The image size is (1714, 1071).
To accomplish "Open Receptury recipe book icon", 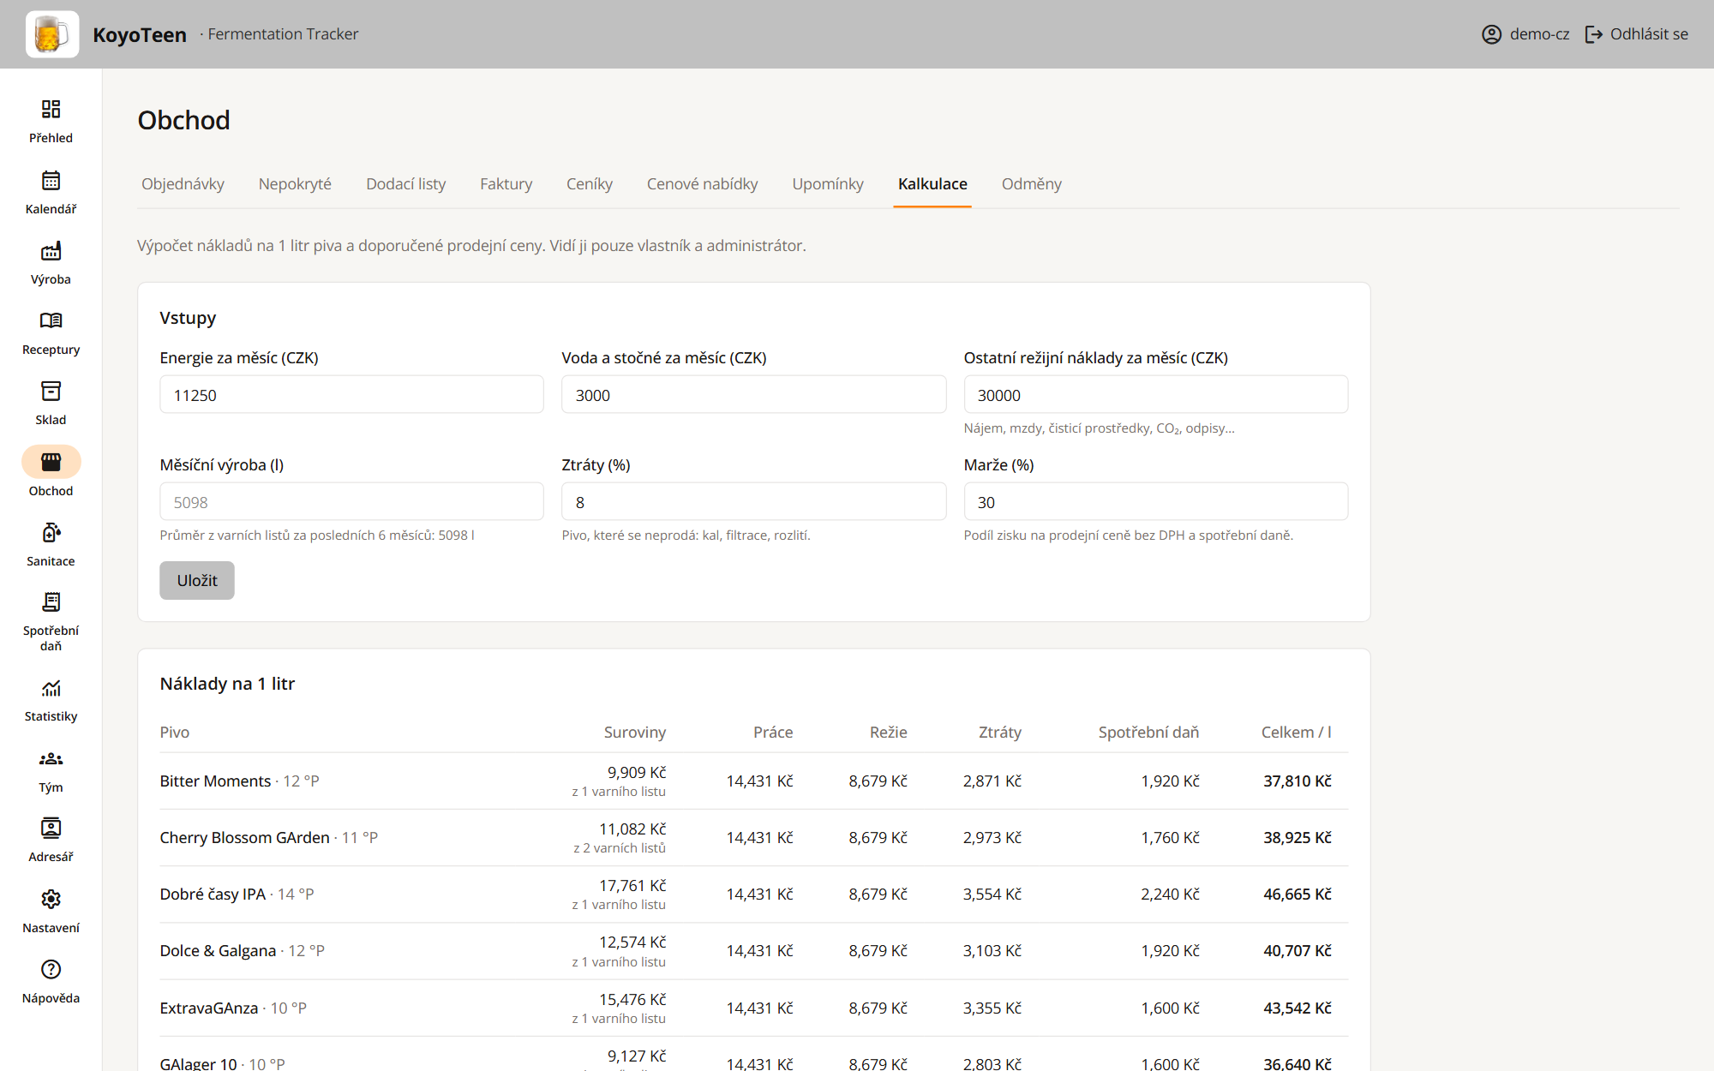I will pyautogui.click(x=51, y=320).
